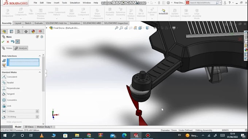Click the Instant3D toolbar icon
The image size is (248, 139).
click(163, 12)
